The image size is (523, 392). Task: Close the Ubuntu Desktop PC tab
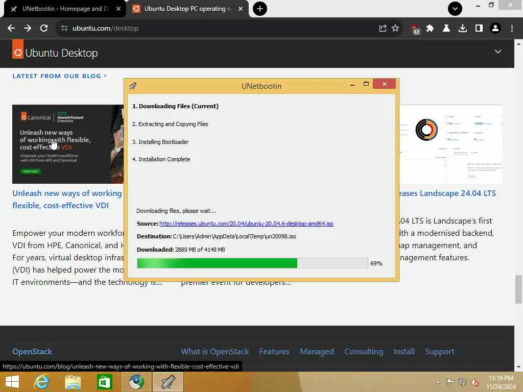[x=241, y=9]
